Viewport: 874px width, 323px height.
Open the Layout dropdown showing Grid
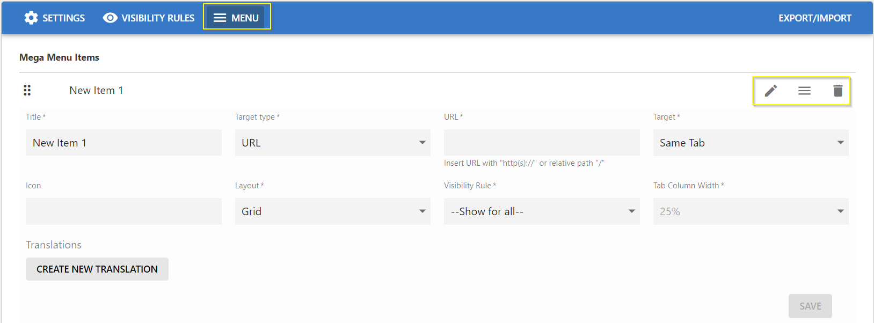[x=333, y=211]
